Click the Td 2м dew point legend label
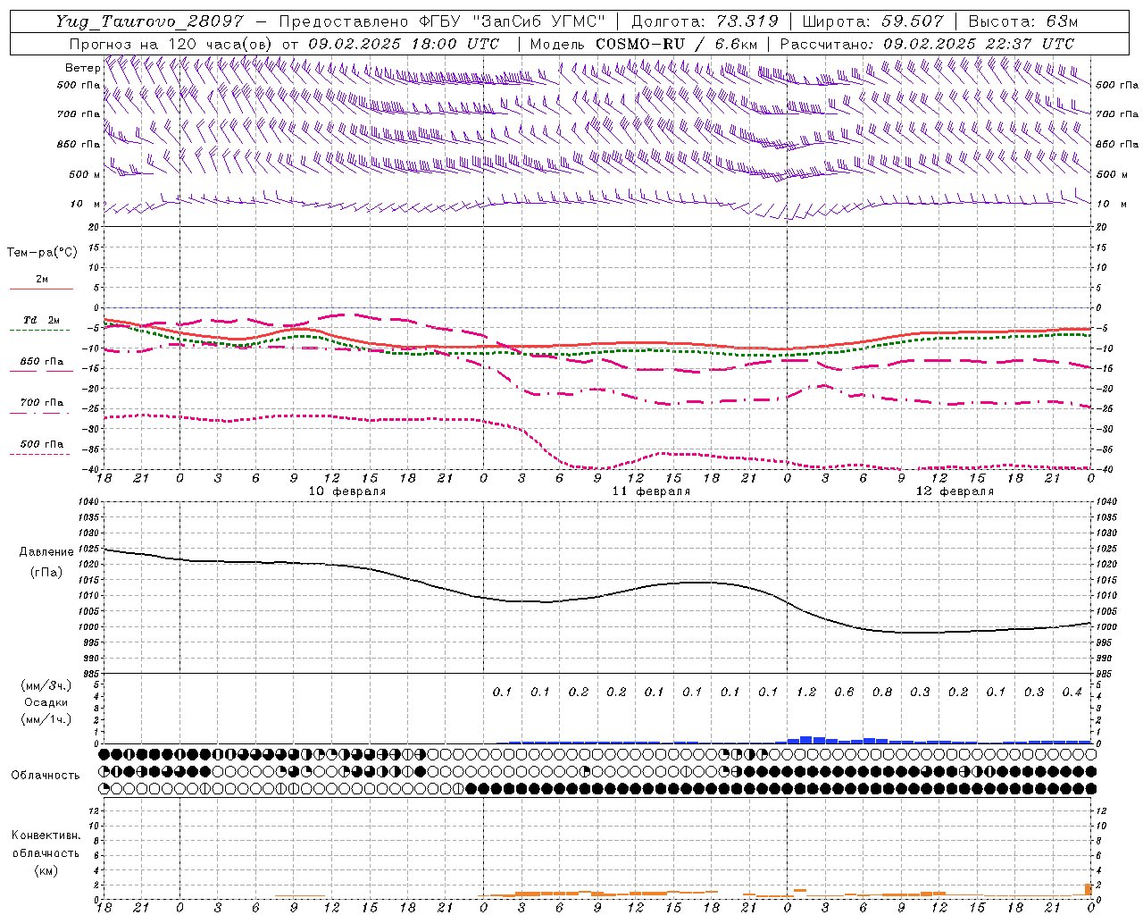The image size is (1143, 915). click(42, 320)
